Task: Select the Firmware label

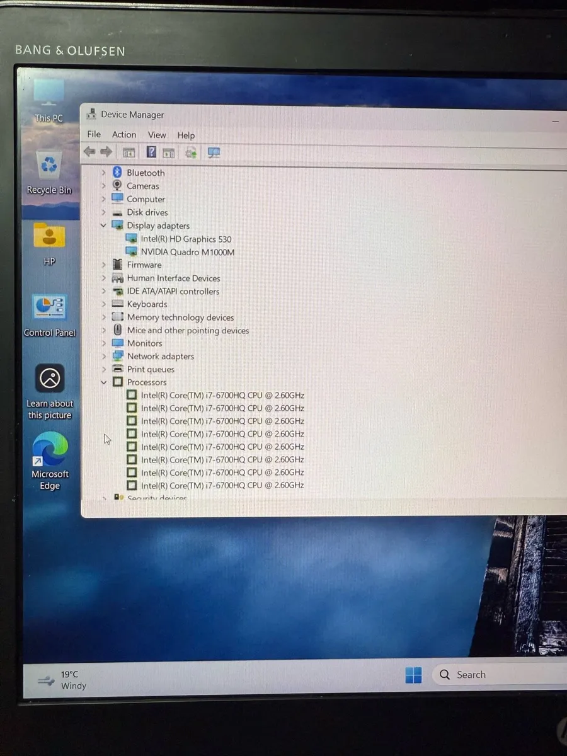Action: point(144,265)
